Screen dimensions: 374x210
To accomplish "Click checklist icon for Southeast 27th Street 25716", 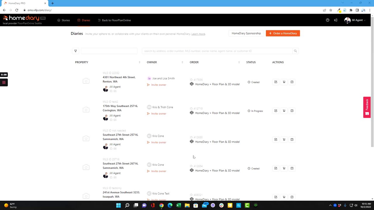I will coord(292,139).
